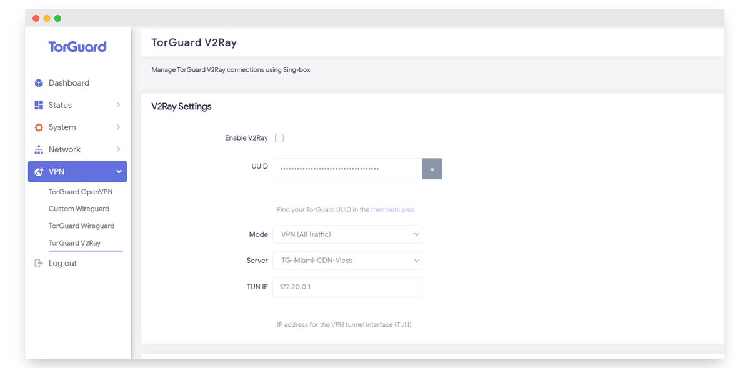Open the Mode dropdown

click(347, 234)
